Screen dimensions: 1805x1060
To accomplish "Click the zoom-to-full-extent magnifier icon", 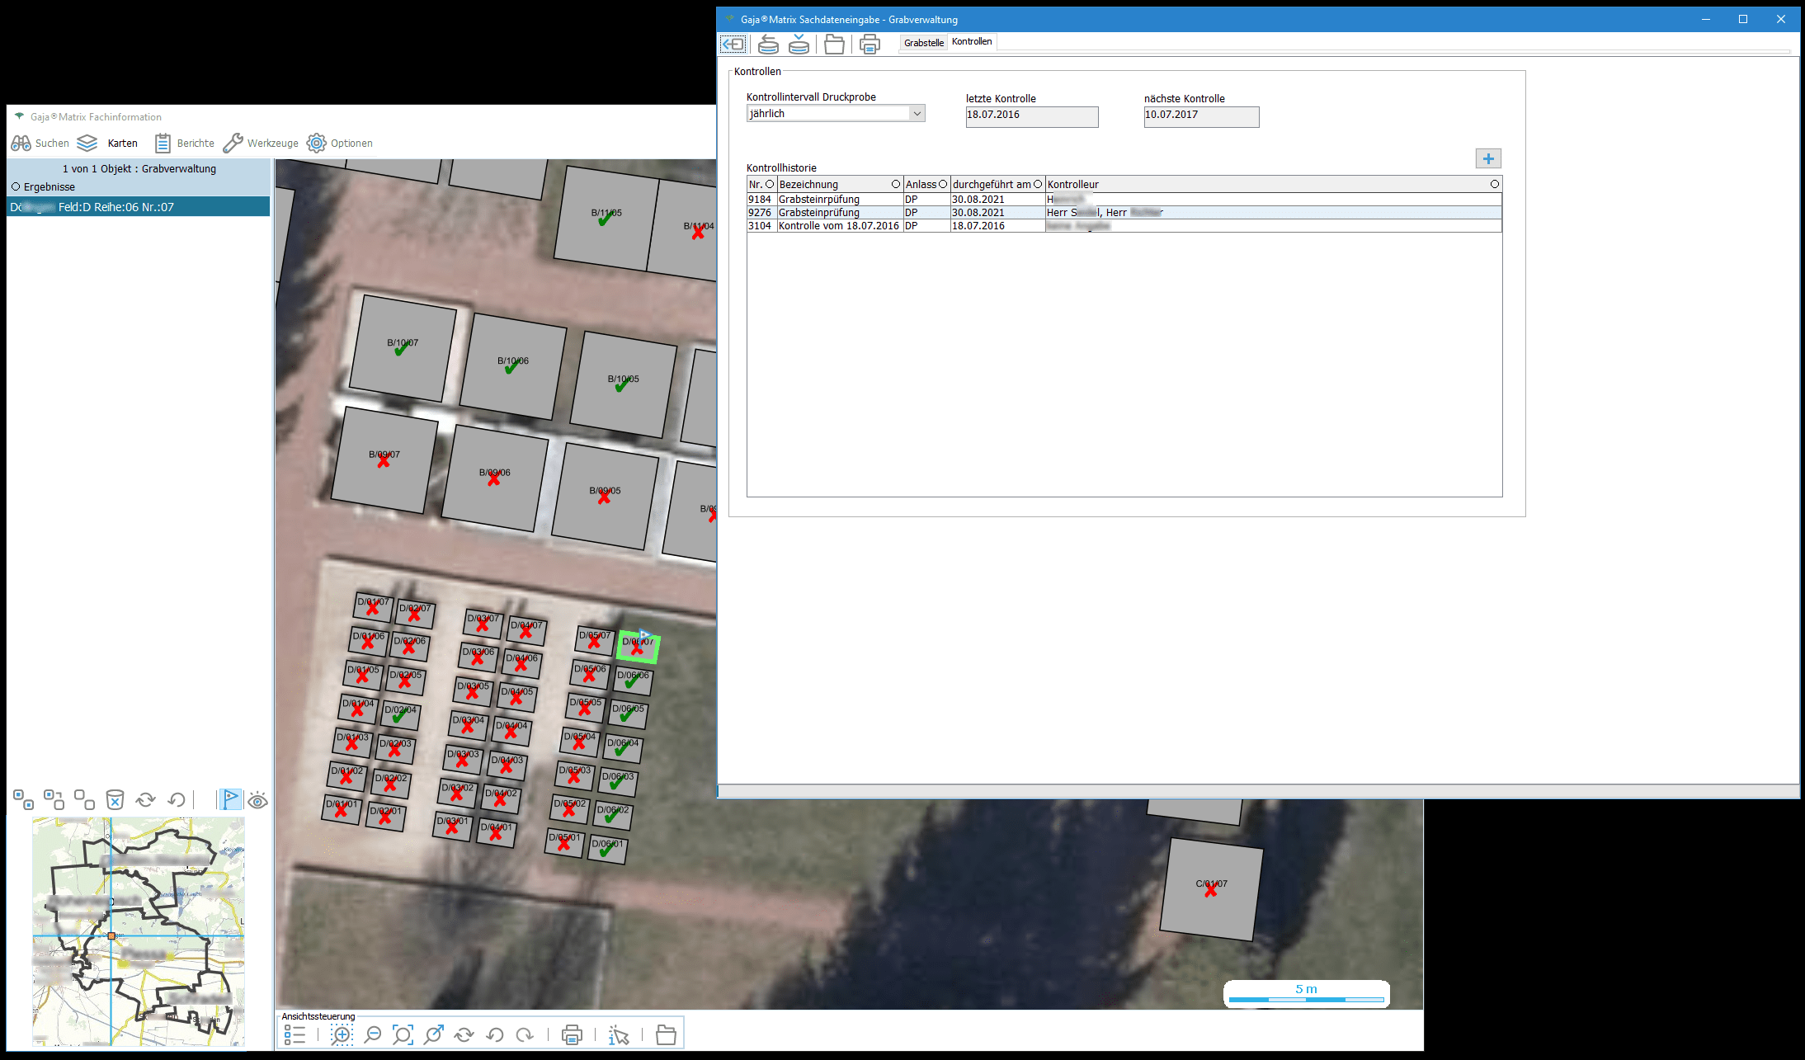I will tap(403, 1034).
